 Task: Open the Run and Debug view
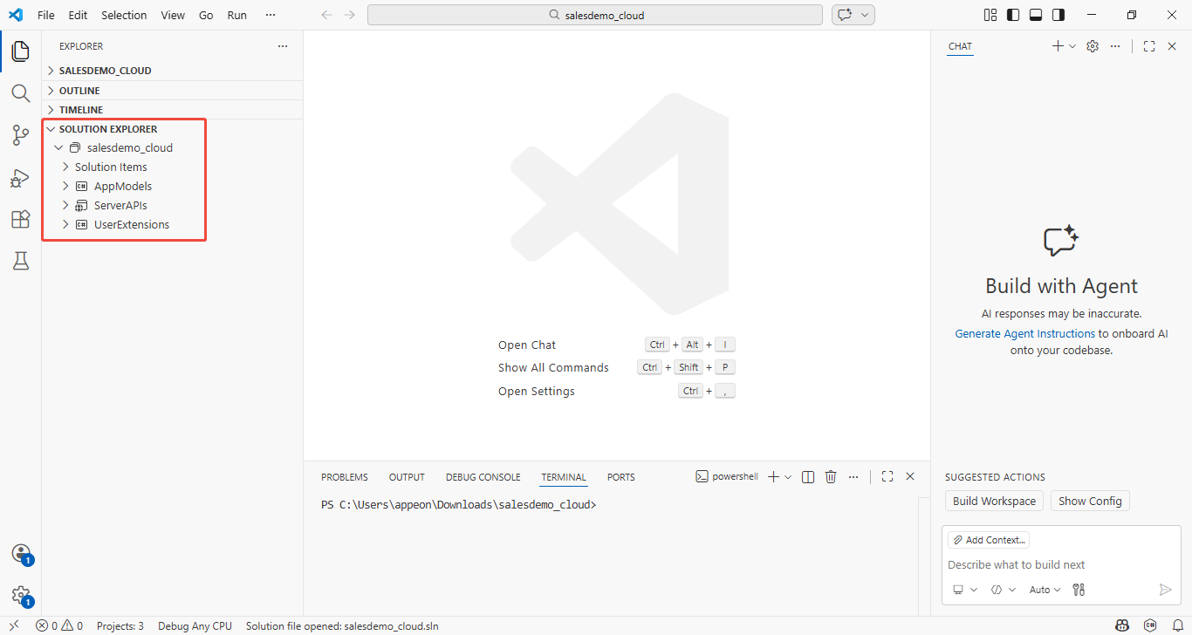[x=20, y=178]
